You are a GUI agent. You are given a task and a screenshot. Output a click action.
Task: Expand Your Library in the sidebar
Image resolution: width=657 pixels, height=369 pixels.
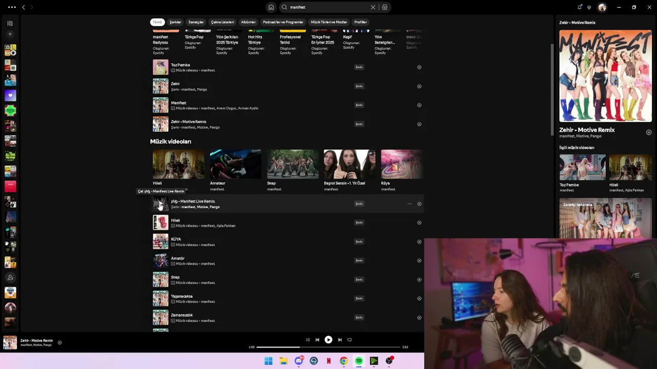(10, 23)
